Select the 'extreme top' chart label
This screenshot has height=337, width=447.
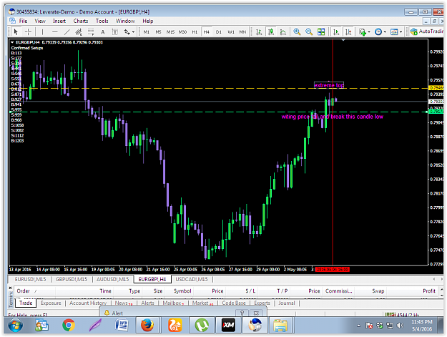pos(329,85)
